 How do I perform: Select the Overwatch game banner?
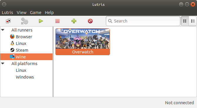(x=83, y=39)
